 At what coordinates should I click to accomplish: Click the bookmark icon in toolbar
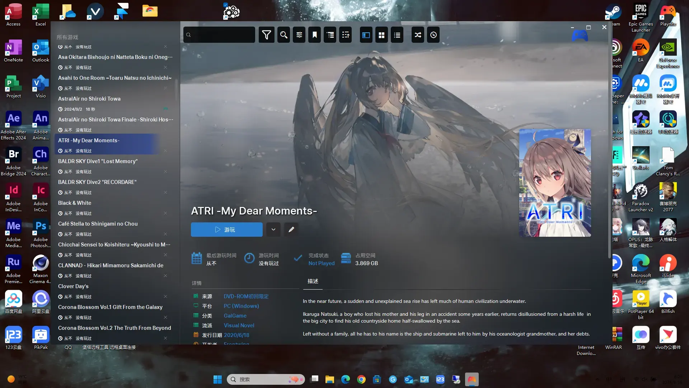click(x=314, y=35)
